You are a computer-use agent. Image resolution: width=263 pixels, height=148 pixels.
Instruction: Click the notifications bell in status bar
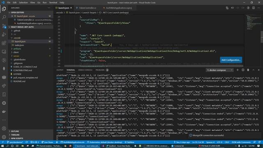pyautogui.click(x=259, y=142)
